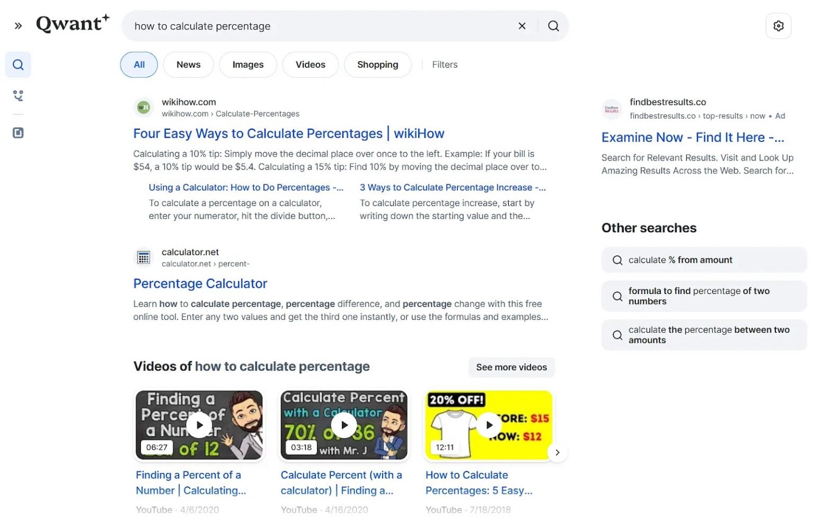Open the Shopping tab
The image size is (814, 526).
coord(377,64)
